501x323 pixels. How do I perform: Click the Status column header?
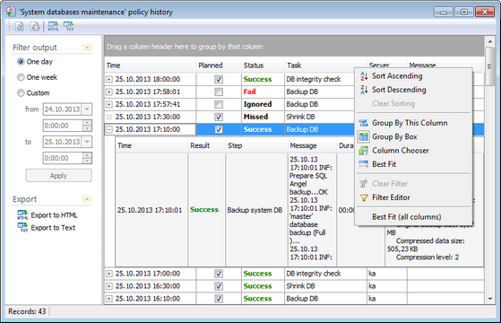[263, 65]
